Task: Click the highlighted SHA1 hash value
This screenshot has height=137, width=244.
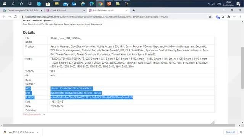Action: coord(76,93)
